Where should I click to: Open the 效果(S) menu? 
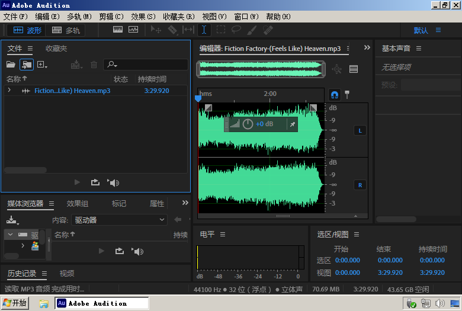pyautogui.click(x=143, y=17)
